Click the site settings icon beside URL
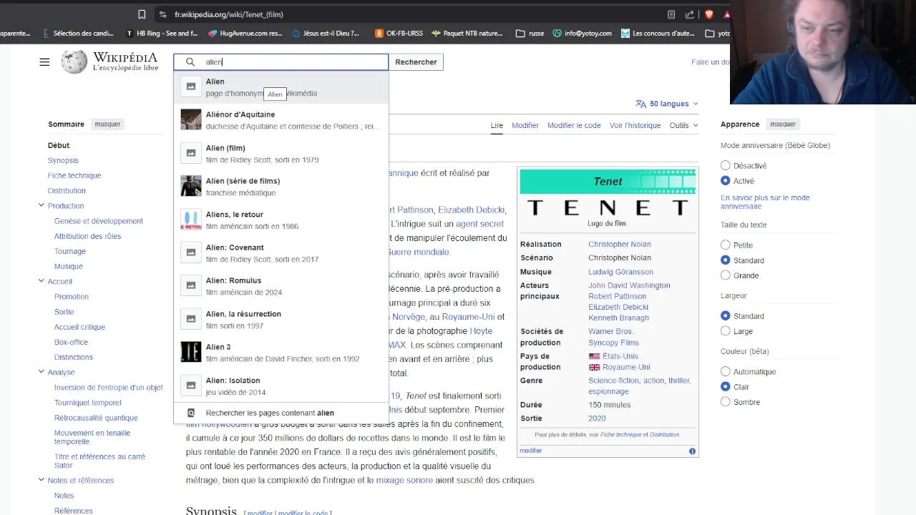The height and width of the screenshot is (515, 916). pyautogui.click(x=163, y=14)
